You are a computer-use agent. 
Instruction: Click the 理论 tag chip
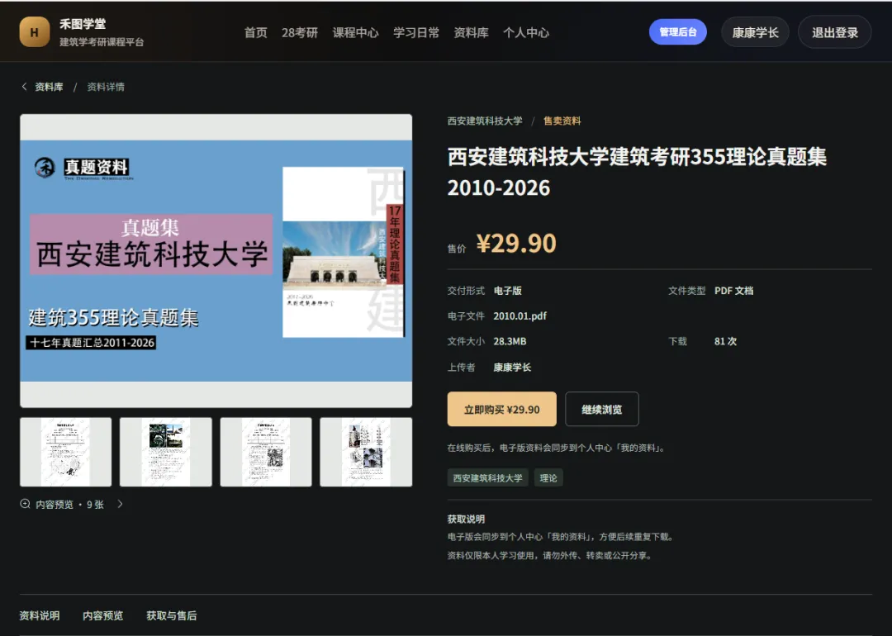click(x=548, y=478)
